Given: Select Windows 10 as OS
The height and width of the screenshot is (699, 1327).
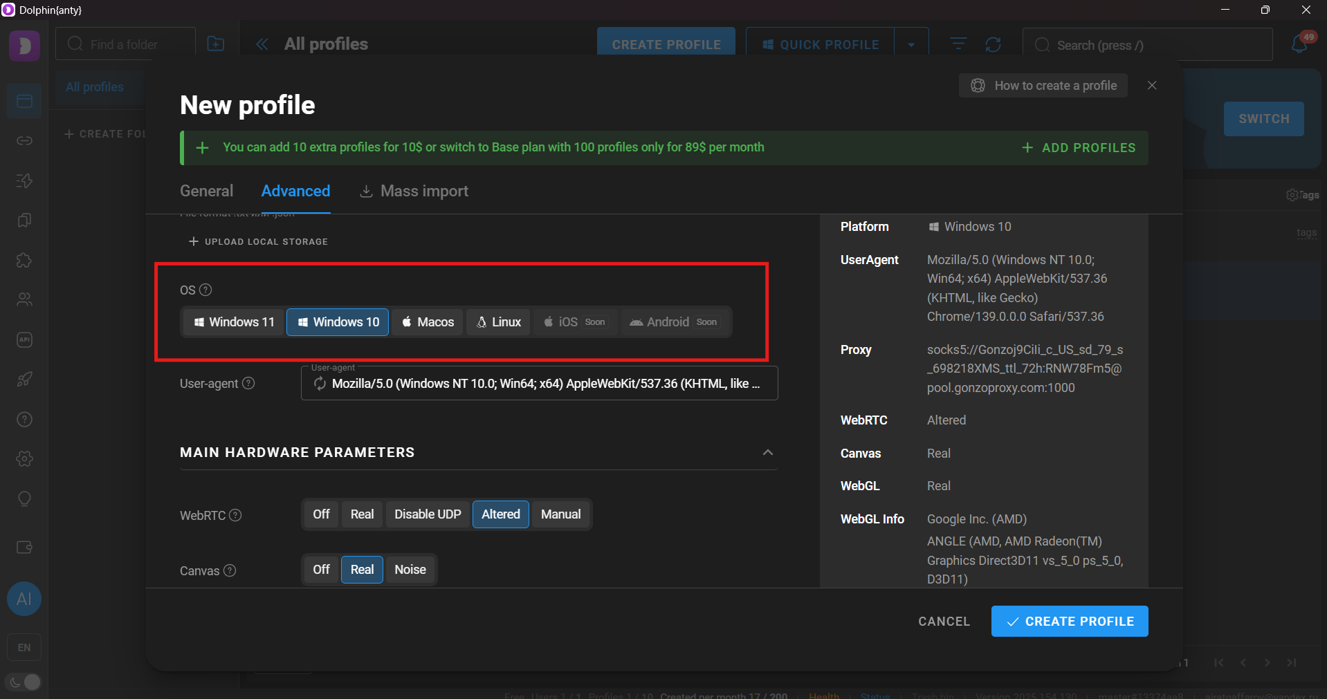Looking at the screenshot, I should (338, 322).
